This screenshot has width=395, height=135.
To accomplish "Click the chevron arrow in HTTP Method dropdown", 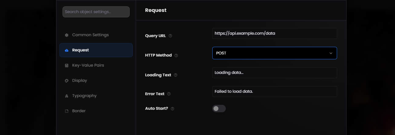I will pos(331,53).
